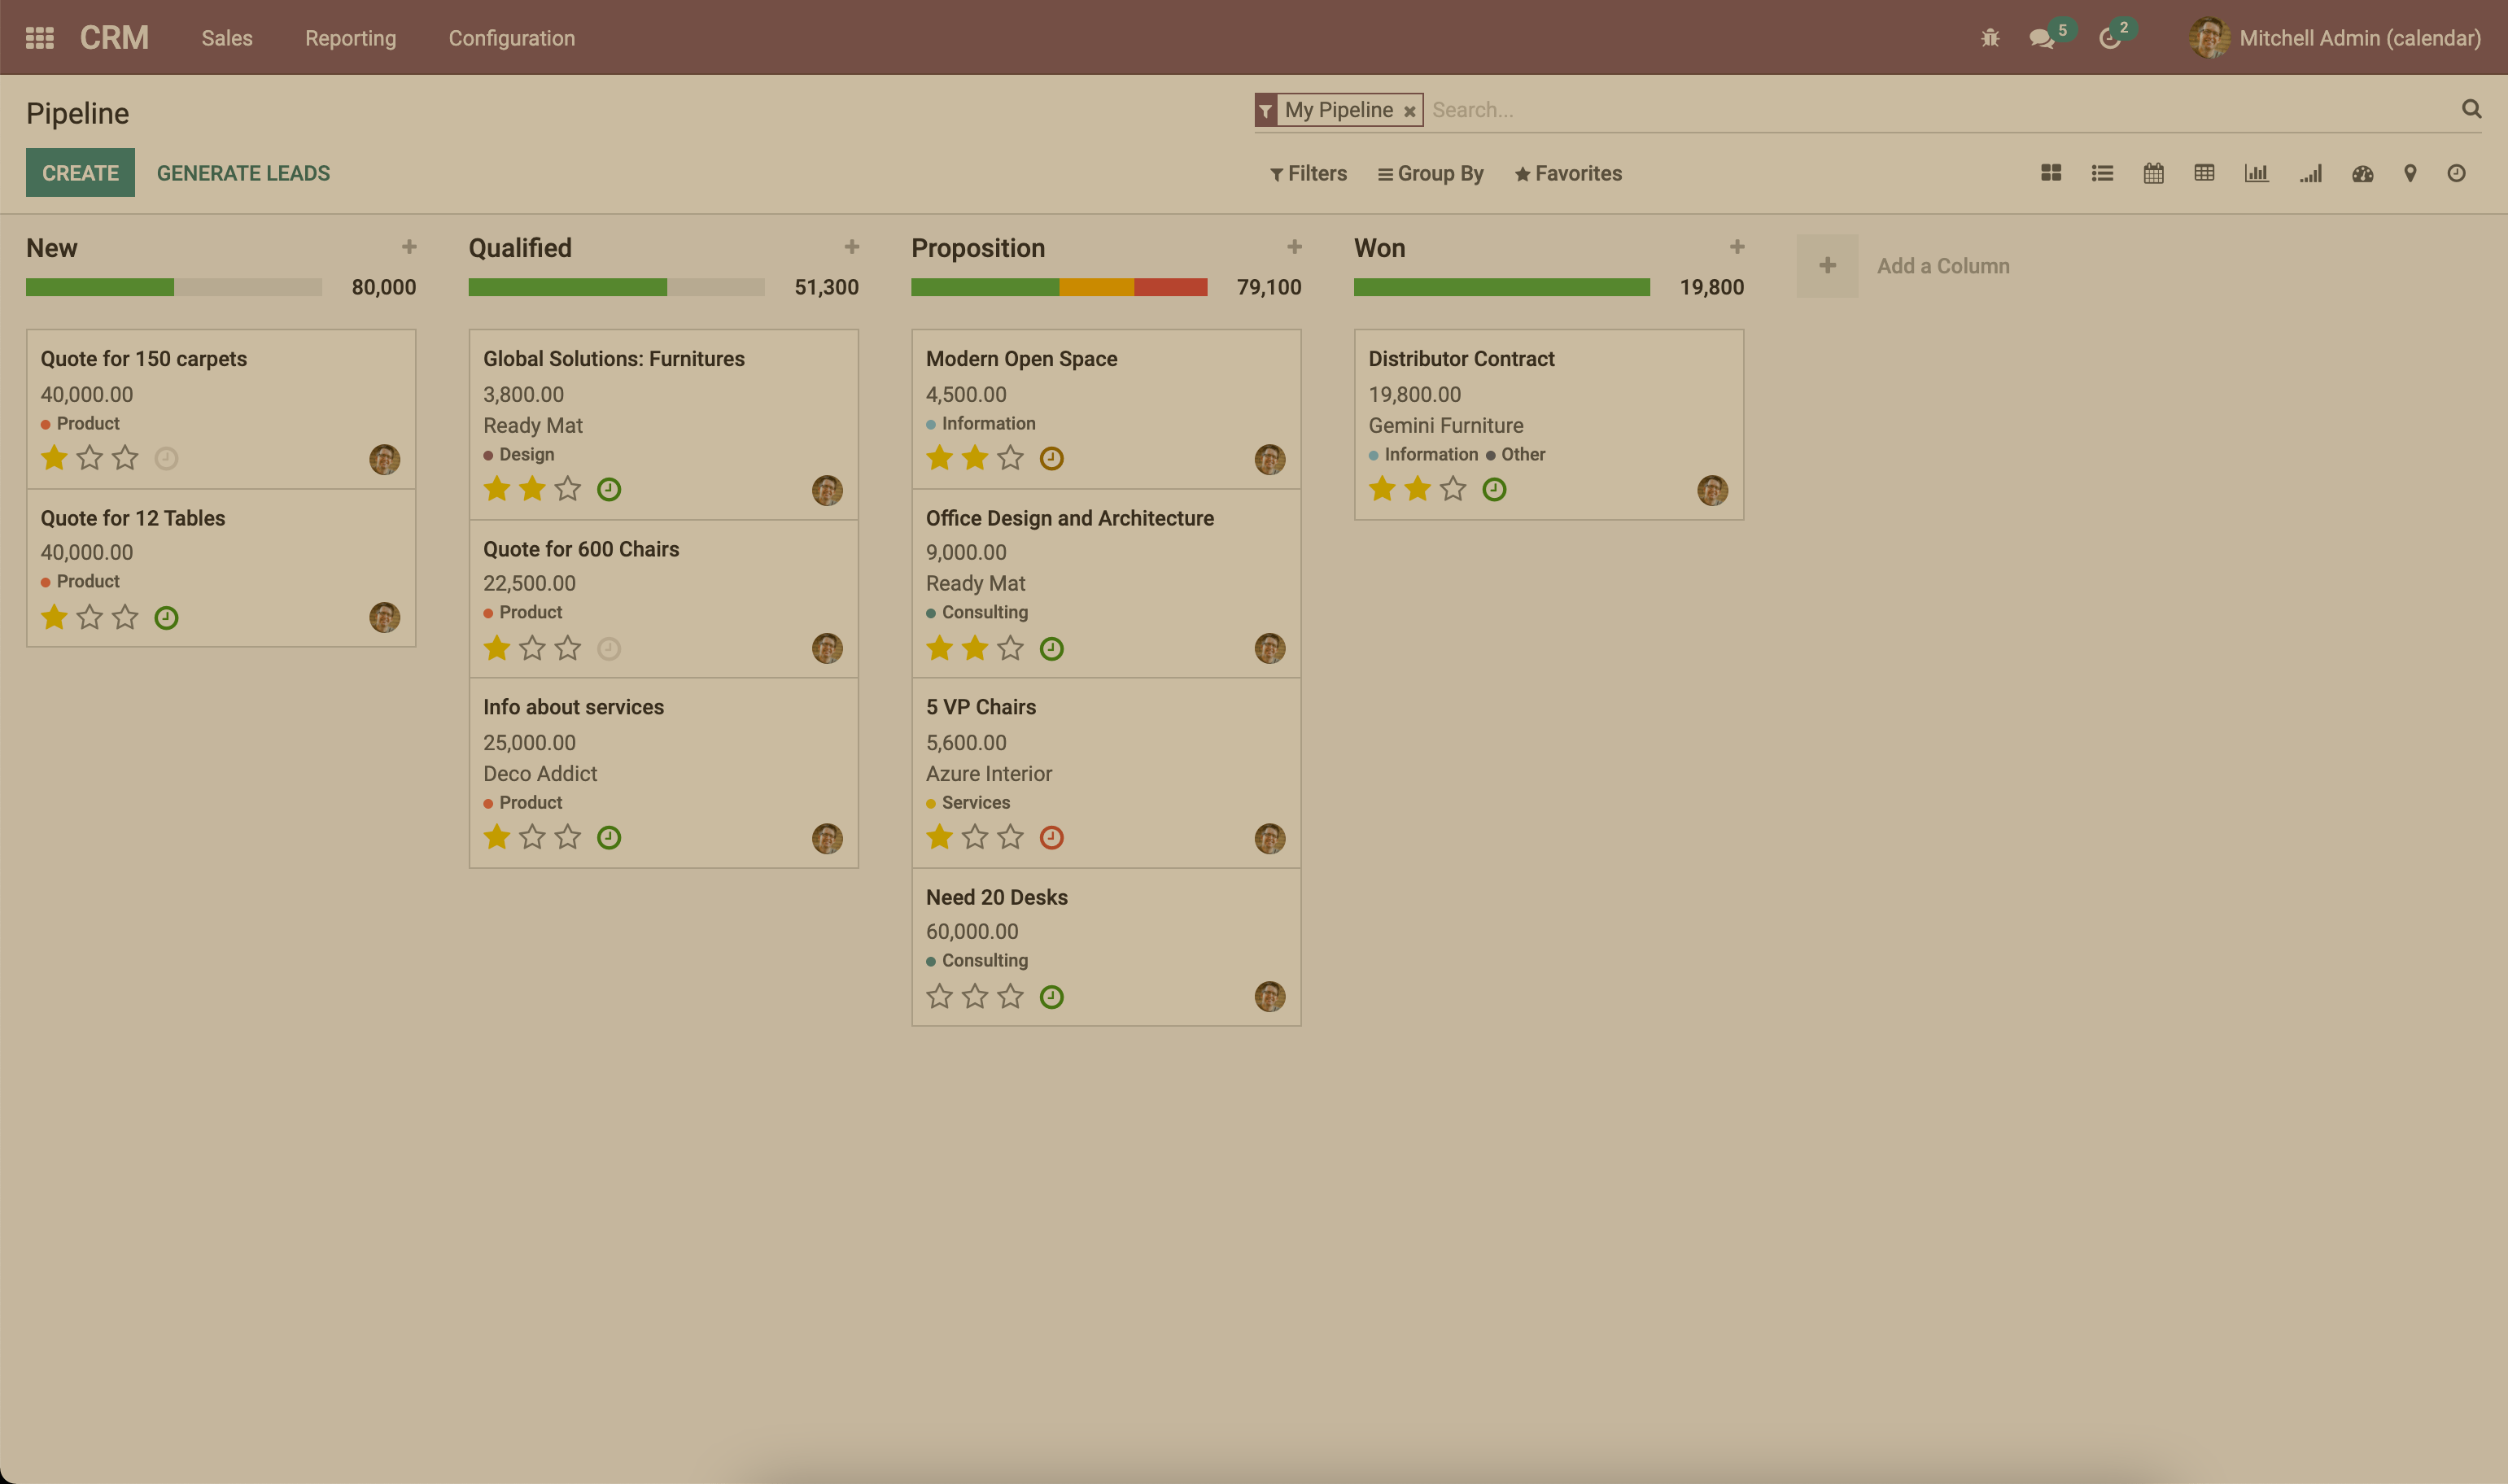
Task: Open Filters dropdown
Action: coord(1307,175)
